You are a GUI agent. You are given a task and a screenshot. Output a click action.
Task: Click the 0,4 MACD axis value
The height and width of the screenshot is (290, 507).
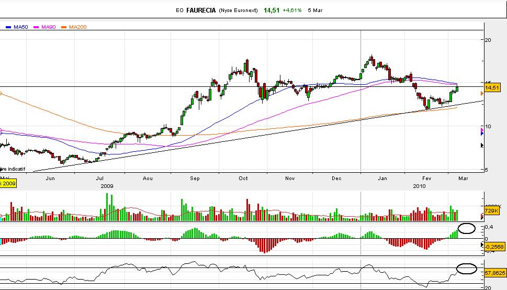[x=489, y=227]
